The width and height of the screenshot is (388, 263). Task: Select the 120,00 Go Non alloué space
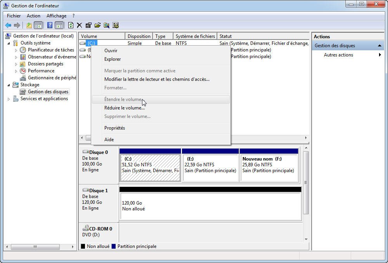(x=211, y=206)
